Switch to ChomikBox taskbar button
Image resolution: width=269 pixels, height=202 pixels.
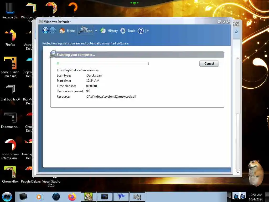pyautogui.click(x=89, y=197)
